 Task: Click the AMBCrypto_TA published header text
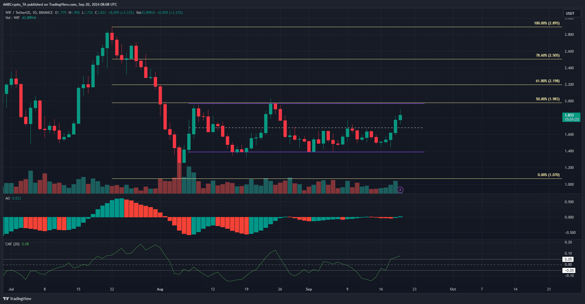coord(60,5)
